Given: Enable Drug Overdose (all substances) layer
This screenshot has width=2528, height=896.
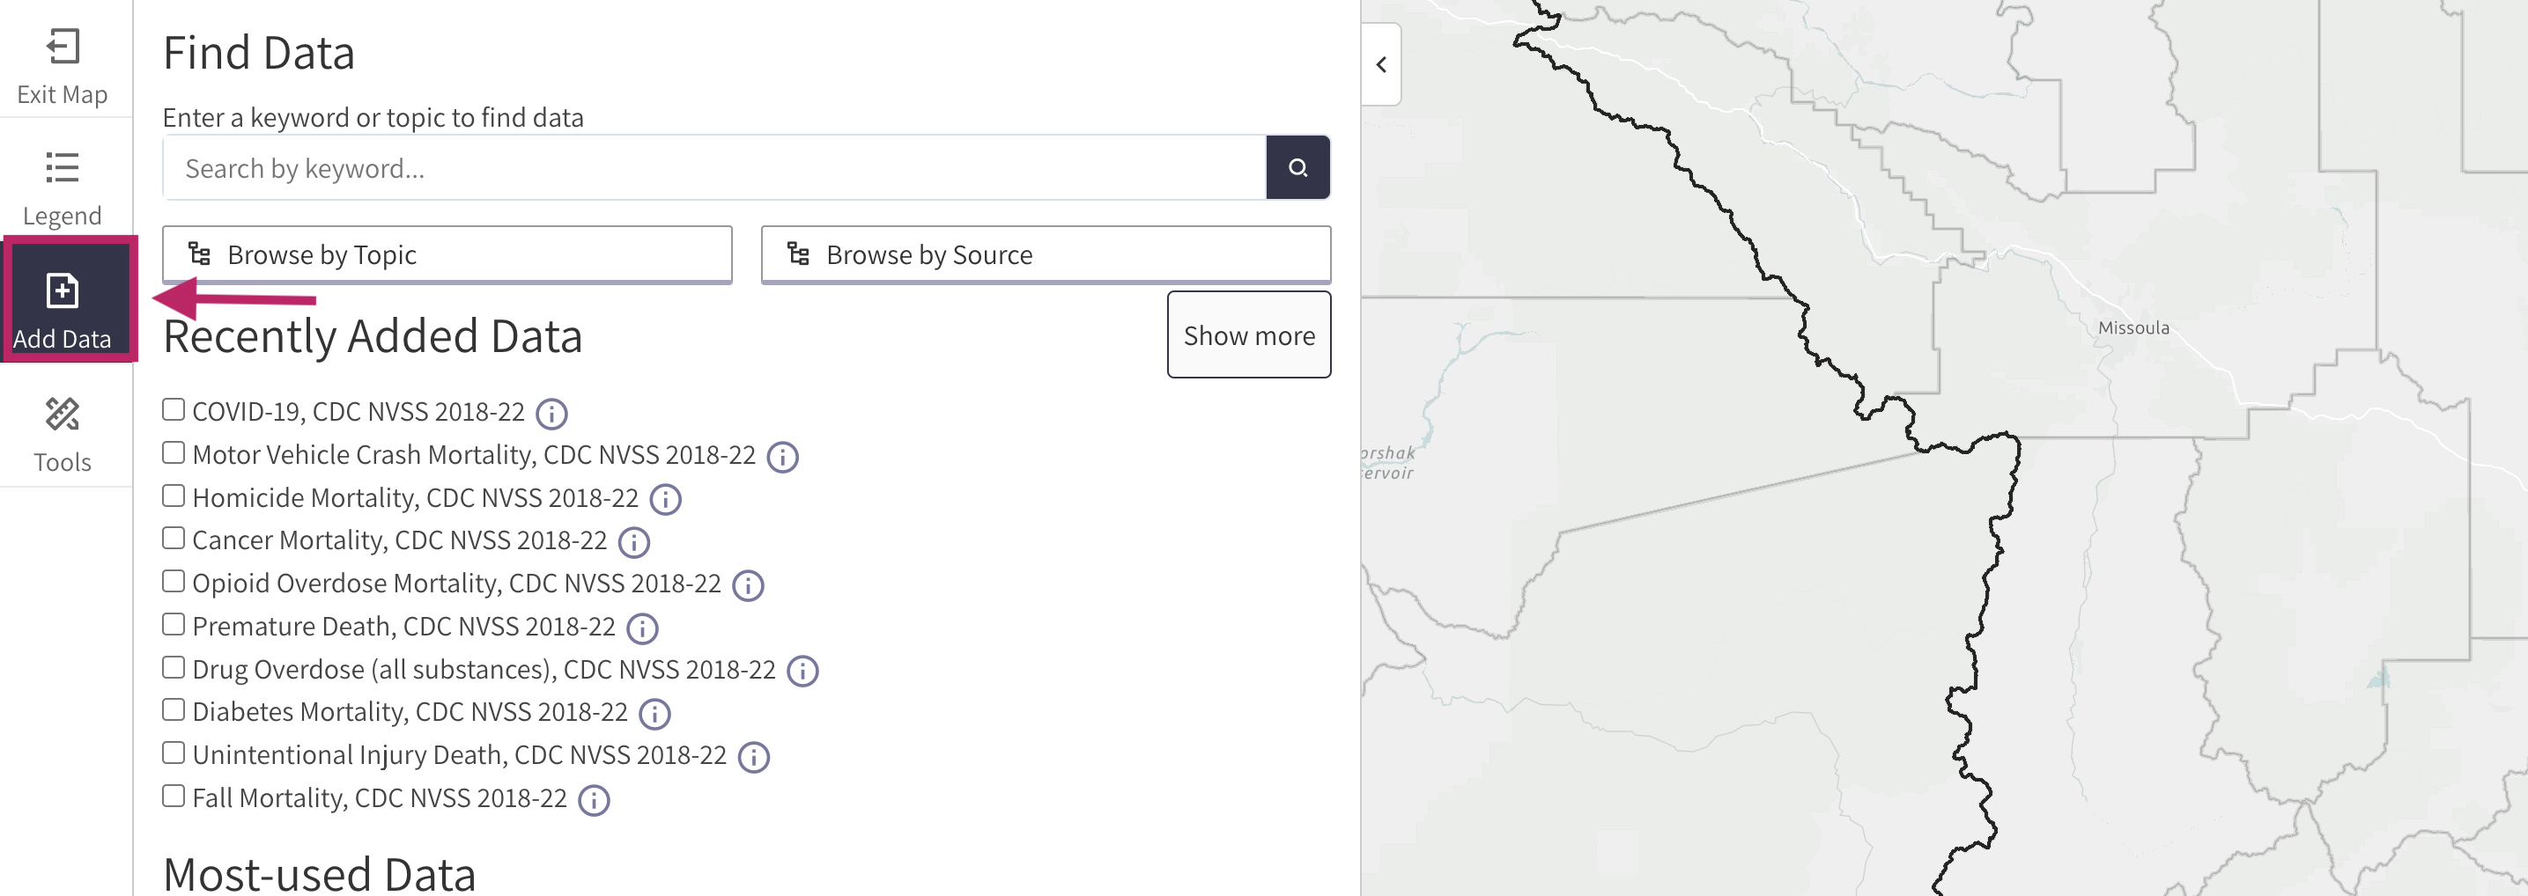Looking at the screenshot, I should point(174,667).
